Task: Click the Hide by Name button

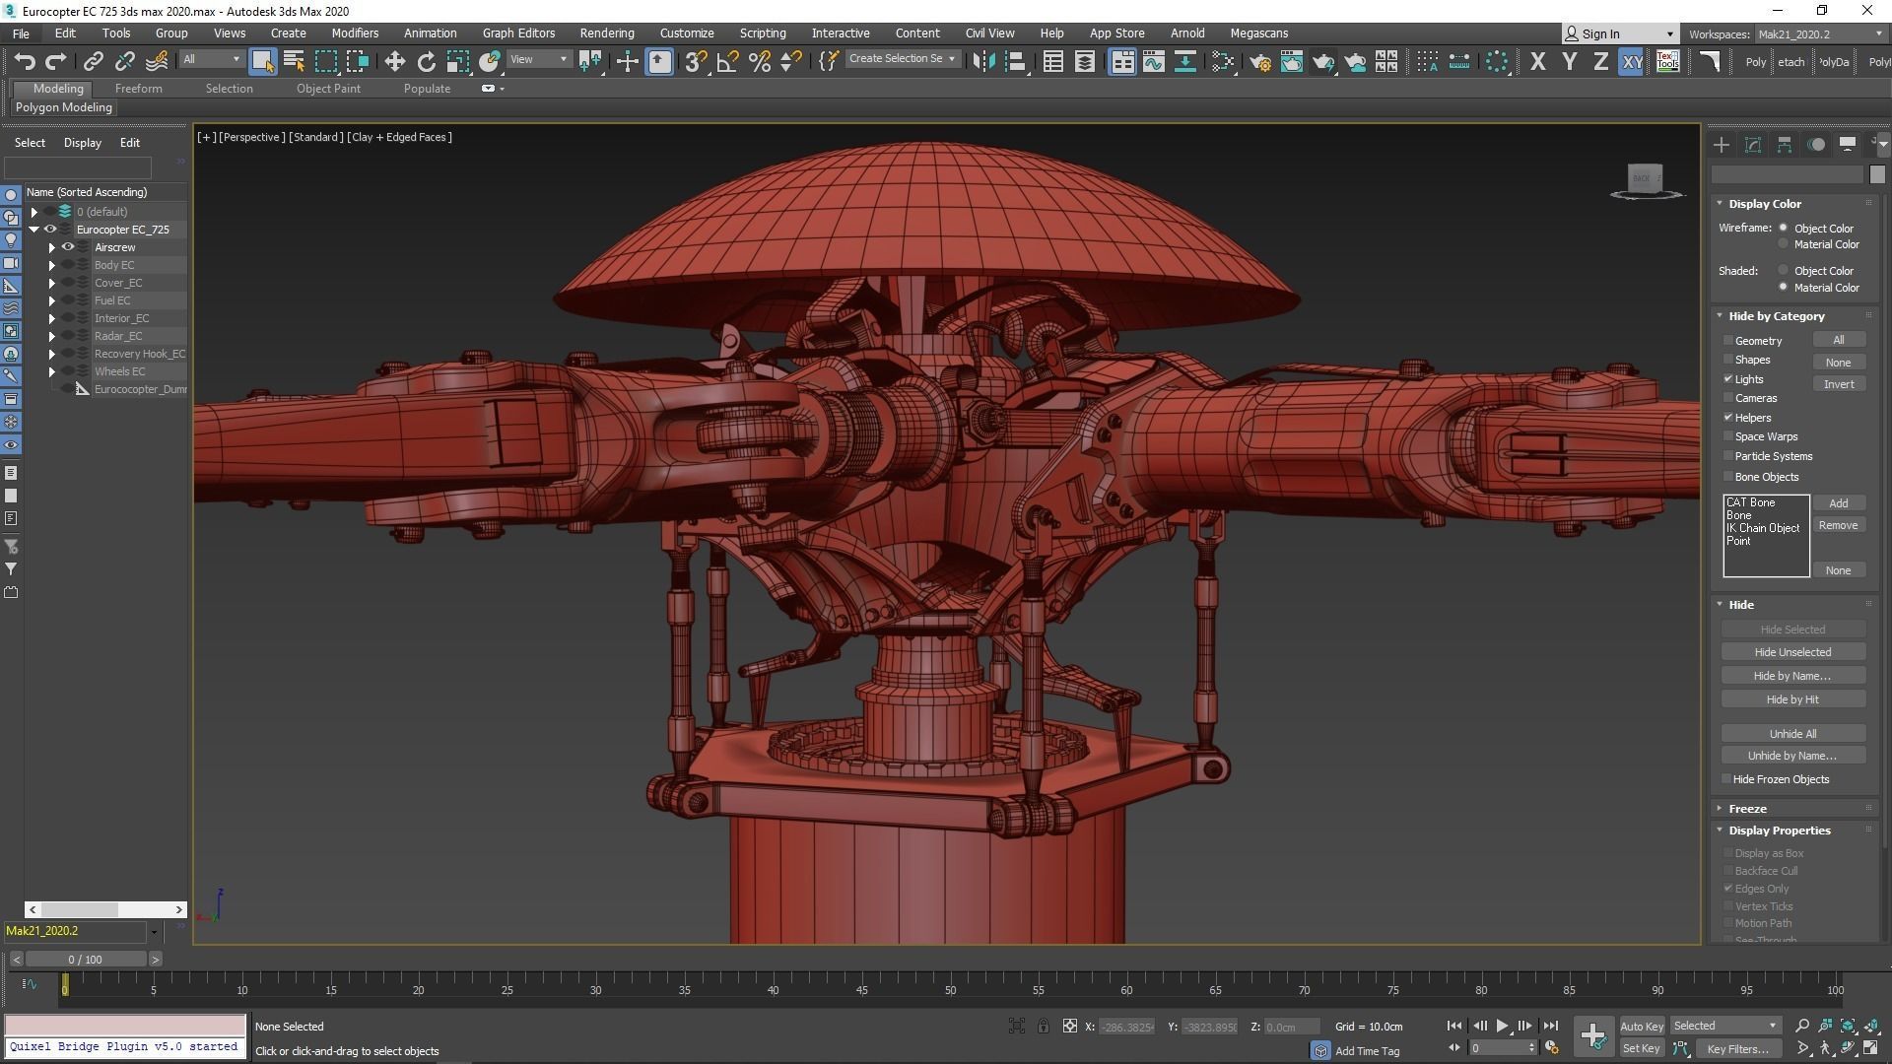Action: click(1791, 676)
